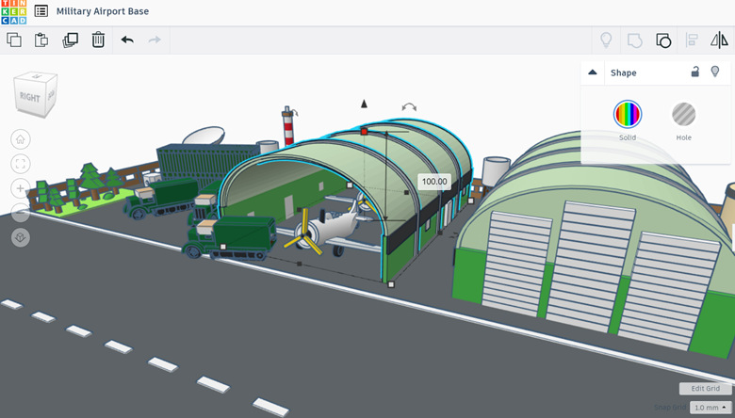Click the black cone lift arrow
This screenshot has width=735, height=418.
click(364, 104)
